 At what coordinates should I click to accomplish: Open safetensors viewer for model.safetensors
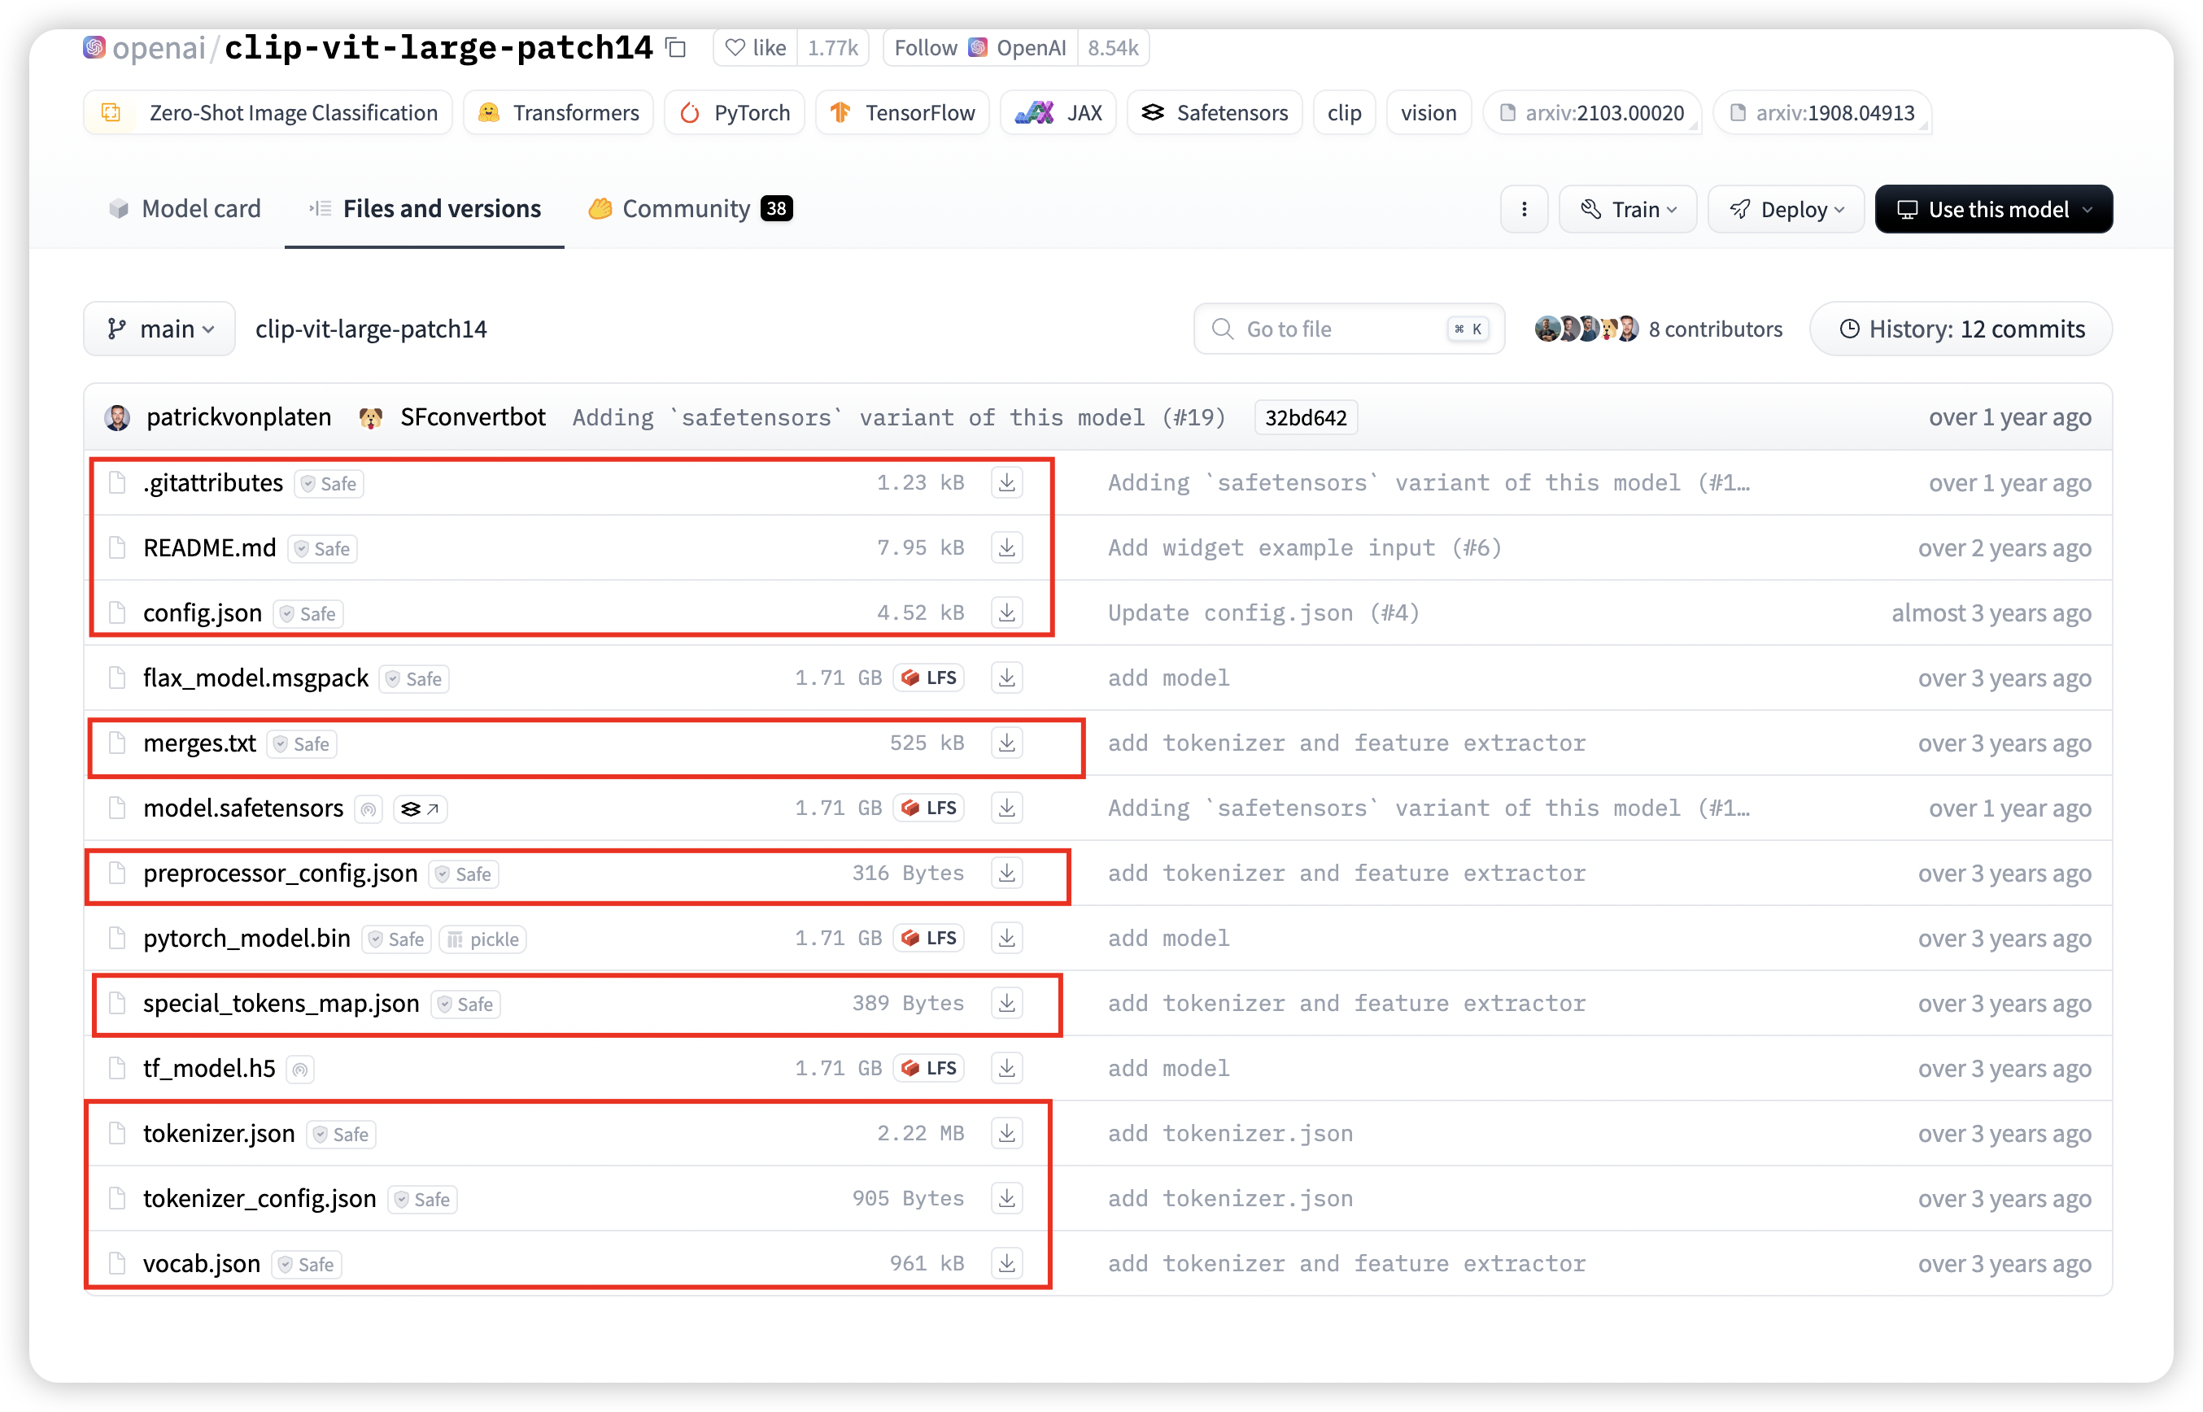coord(420,808)
